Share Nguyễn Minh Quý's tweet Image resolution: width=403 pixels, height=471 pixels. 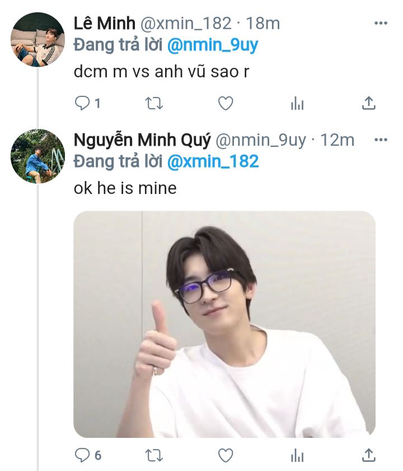pyautogui.click(x=368, y=454)
